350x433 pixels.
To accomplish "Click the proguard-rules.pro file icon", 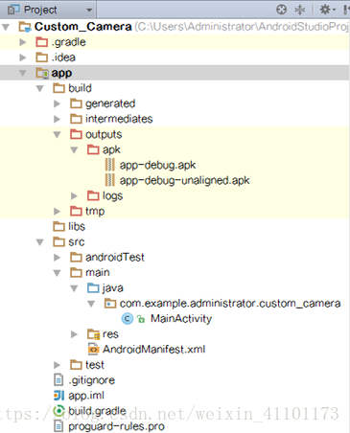I will 58,426.
